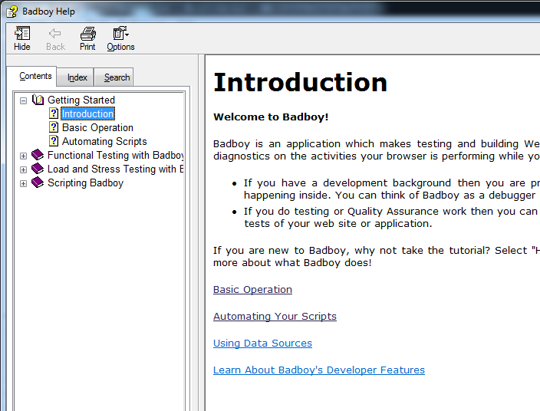Click the Introduction page heading

pos(301,82)
